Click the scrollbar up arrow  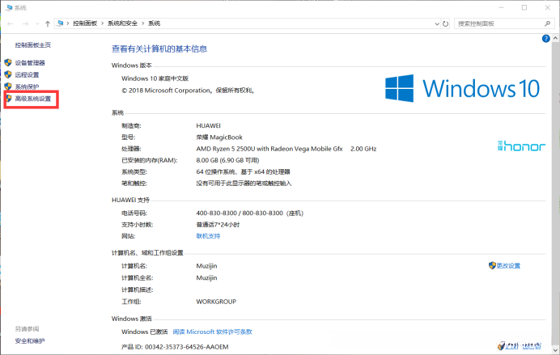coord(556,38)
